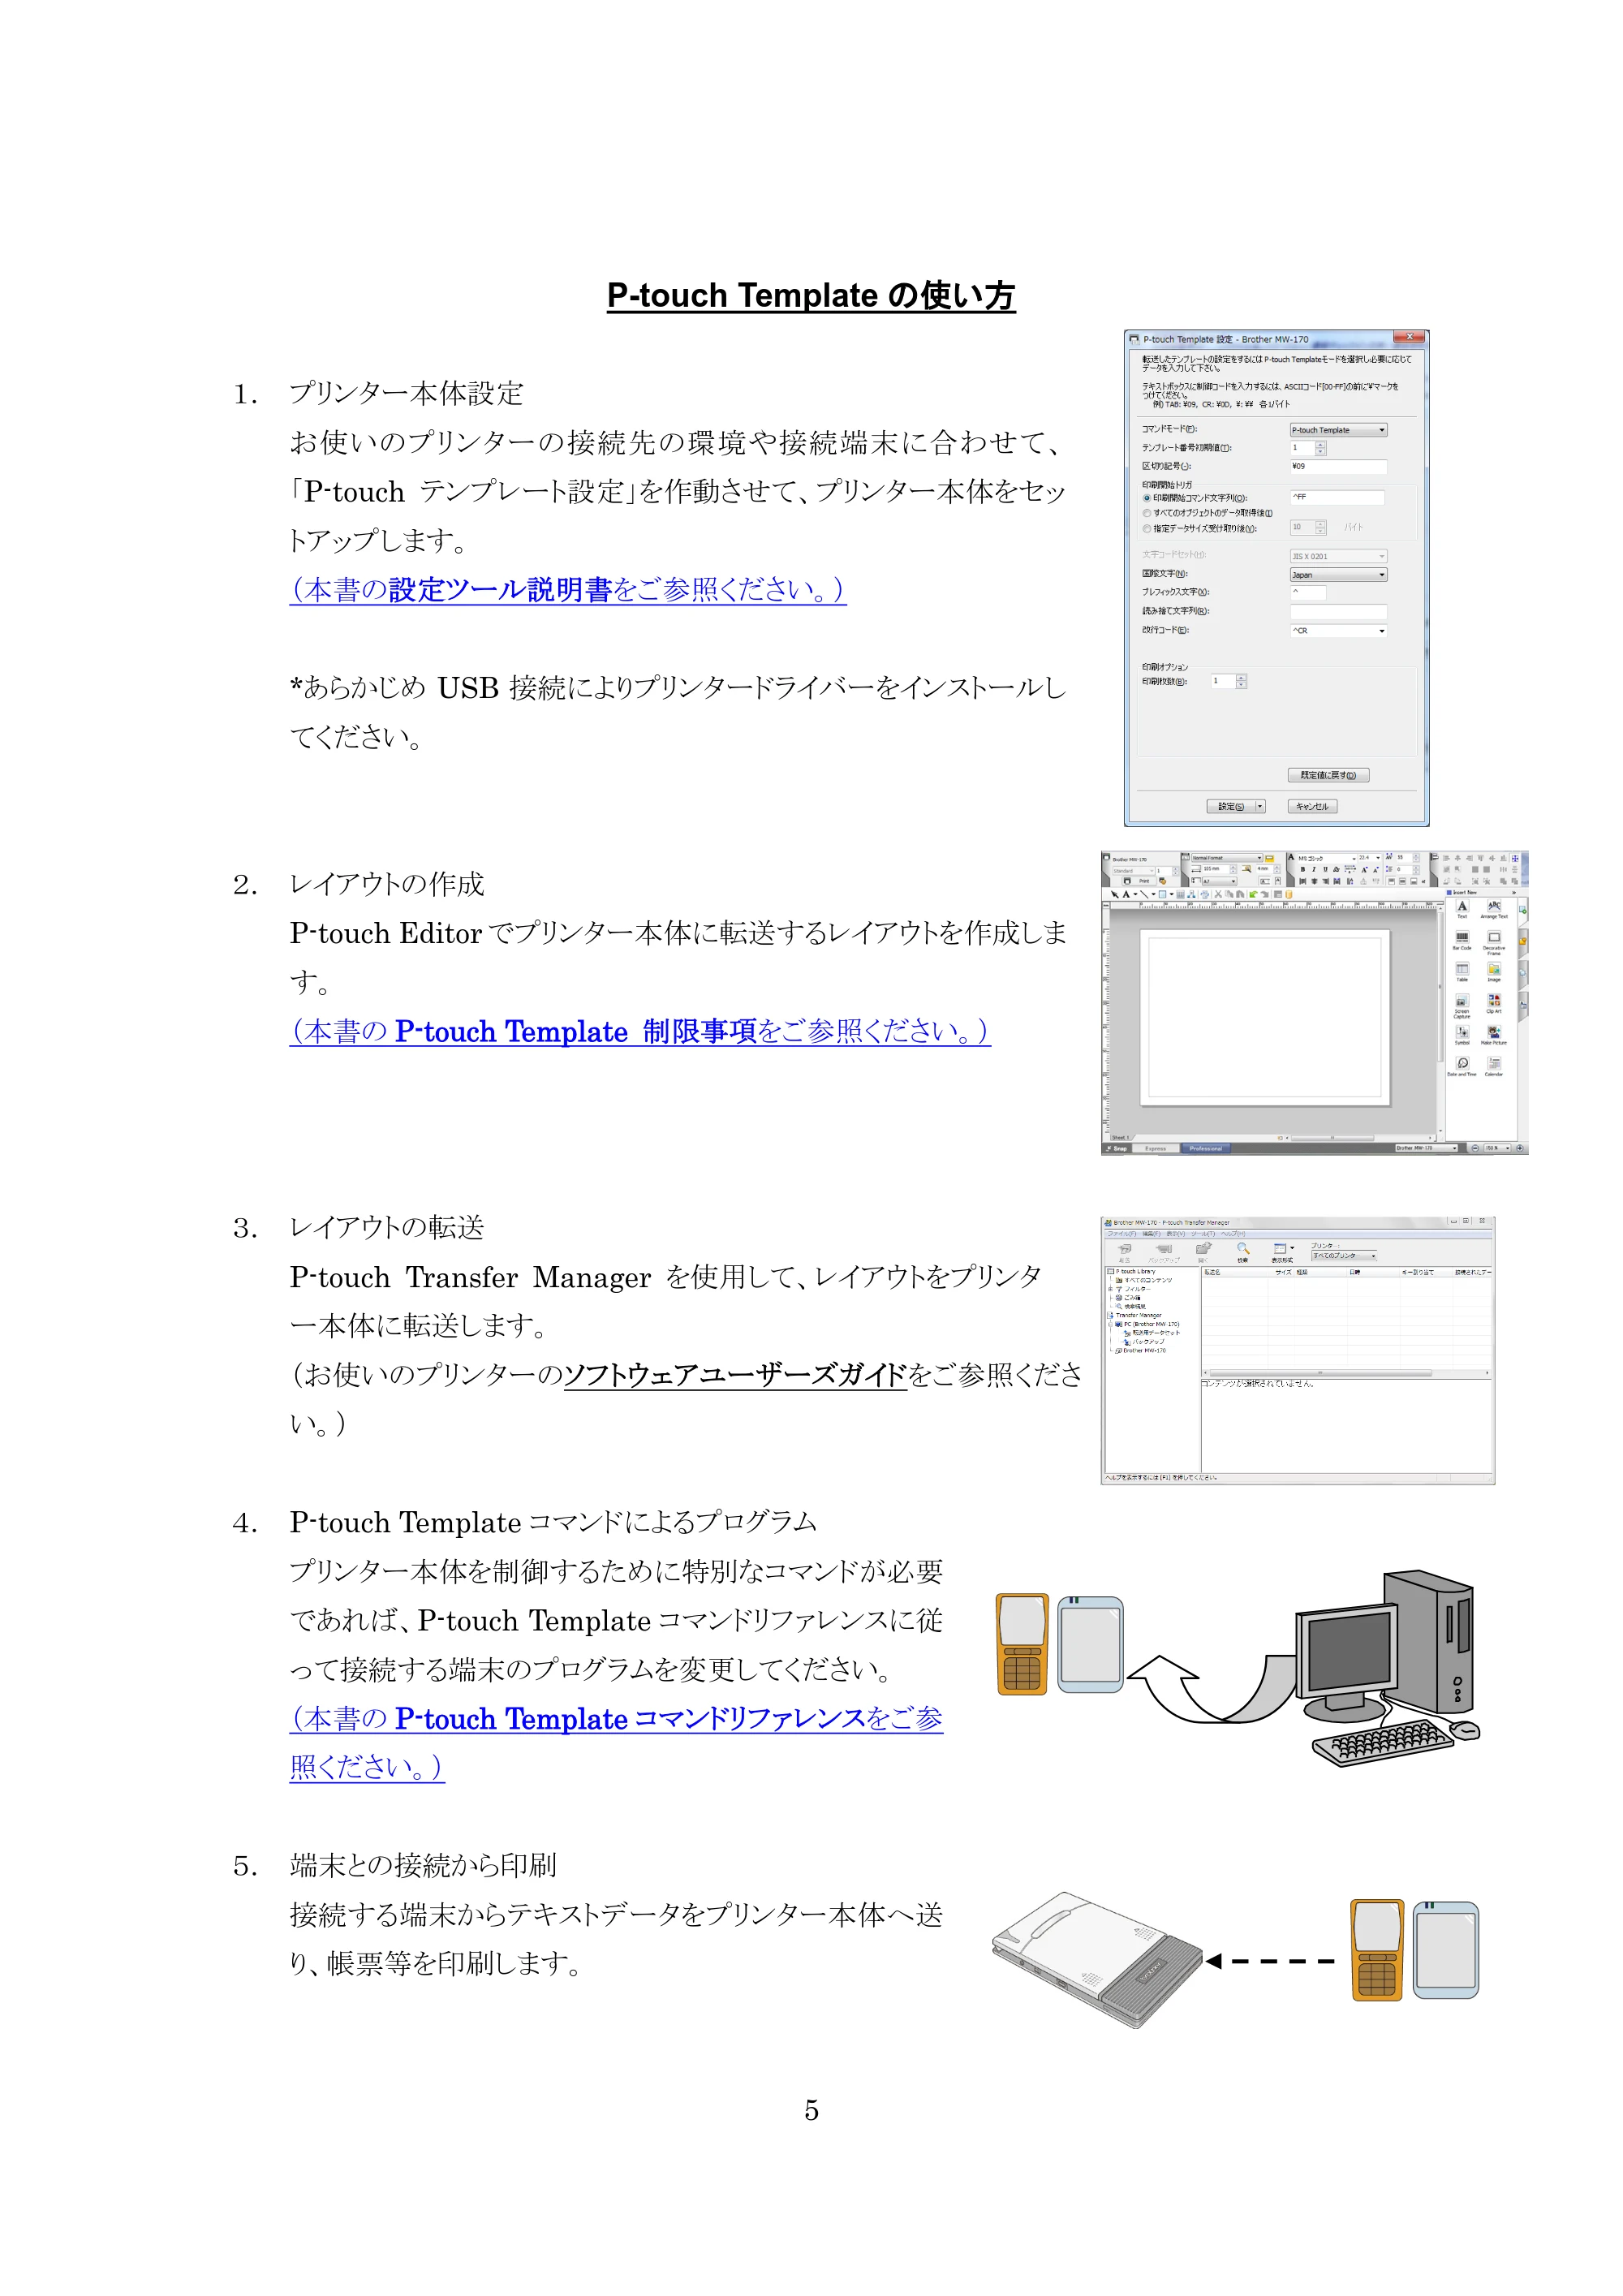This screenshot has width=1623, height=2296.
Task: Open the Normal Format dropdown in the editor
Action: click(1227, 858)
